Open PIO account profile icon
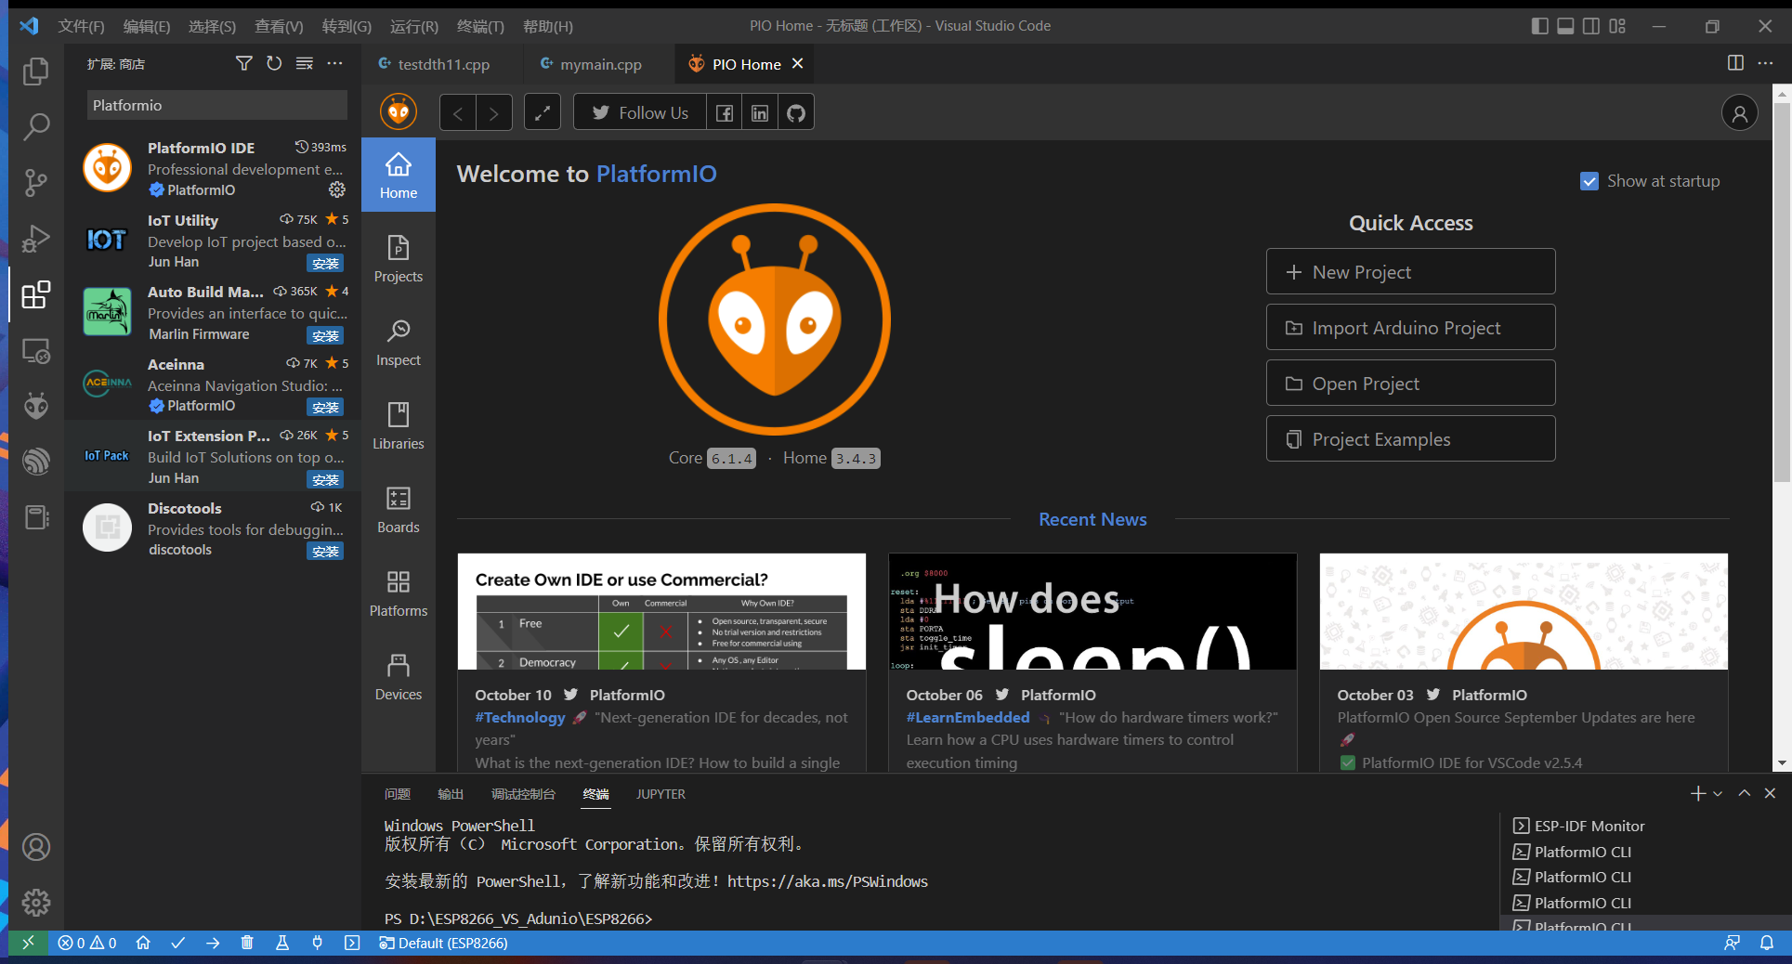Image resolution: width=1792 pixels, height=964 pixels. 1739,113
